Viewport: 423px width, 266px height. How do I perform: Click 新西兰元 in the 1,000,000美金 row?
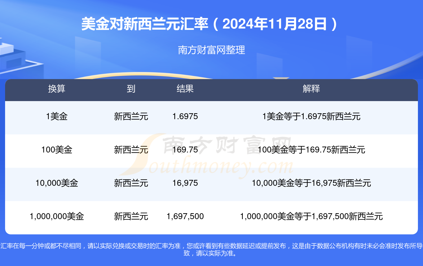[x=131, y=216]
